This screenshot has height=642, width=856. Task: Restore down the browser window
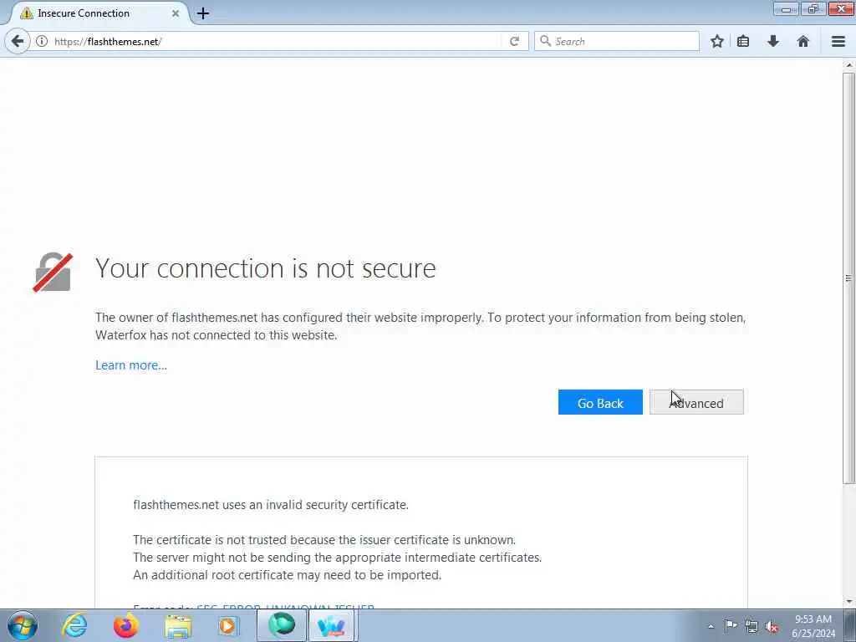(x=813, y=8)
